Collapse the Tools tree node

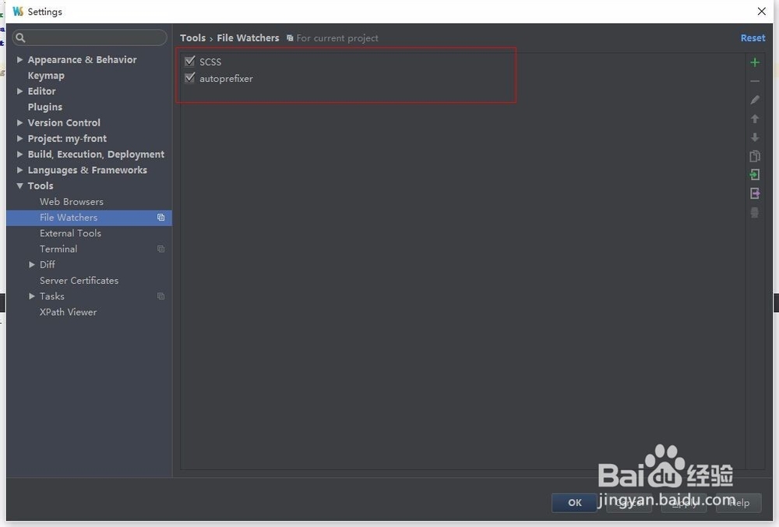19,186
